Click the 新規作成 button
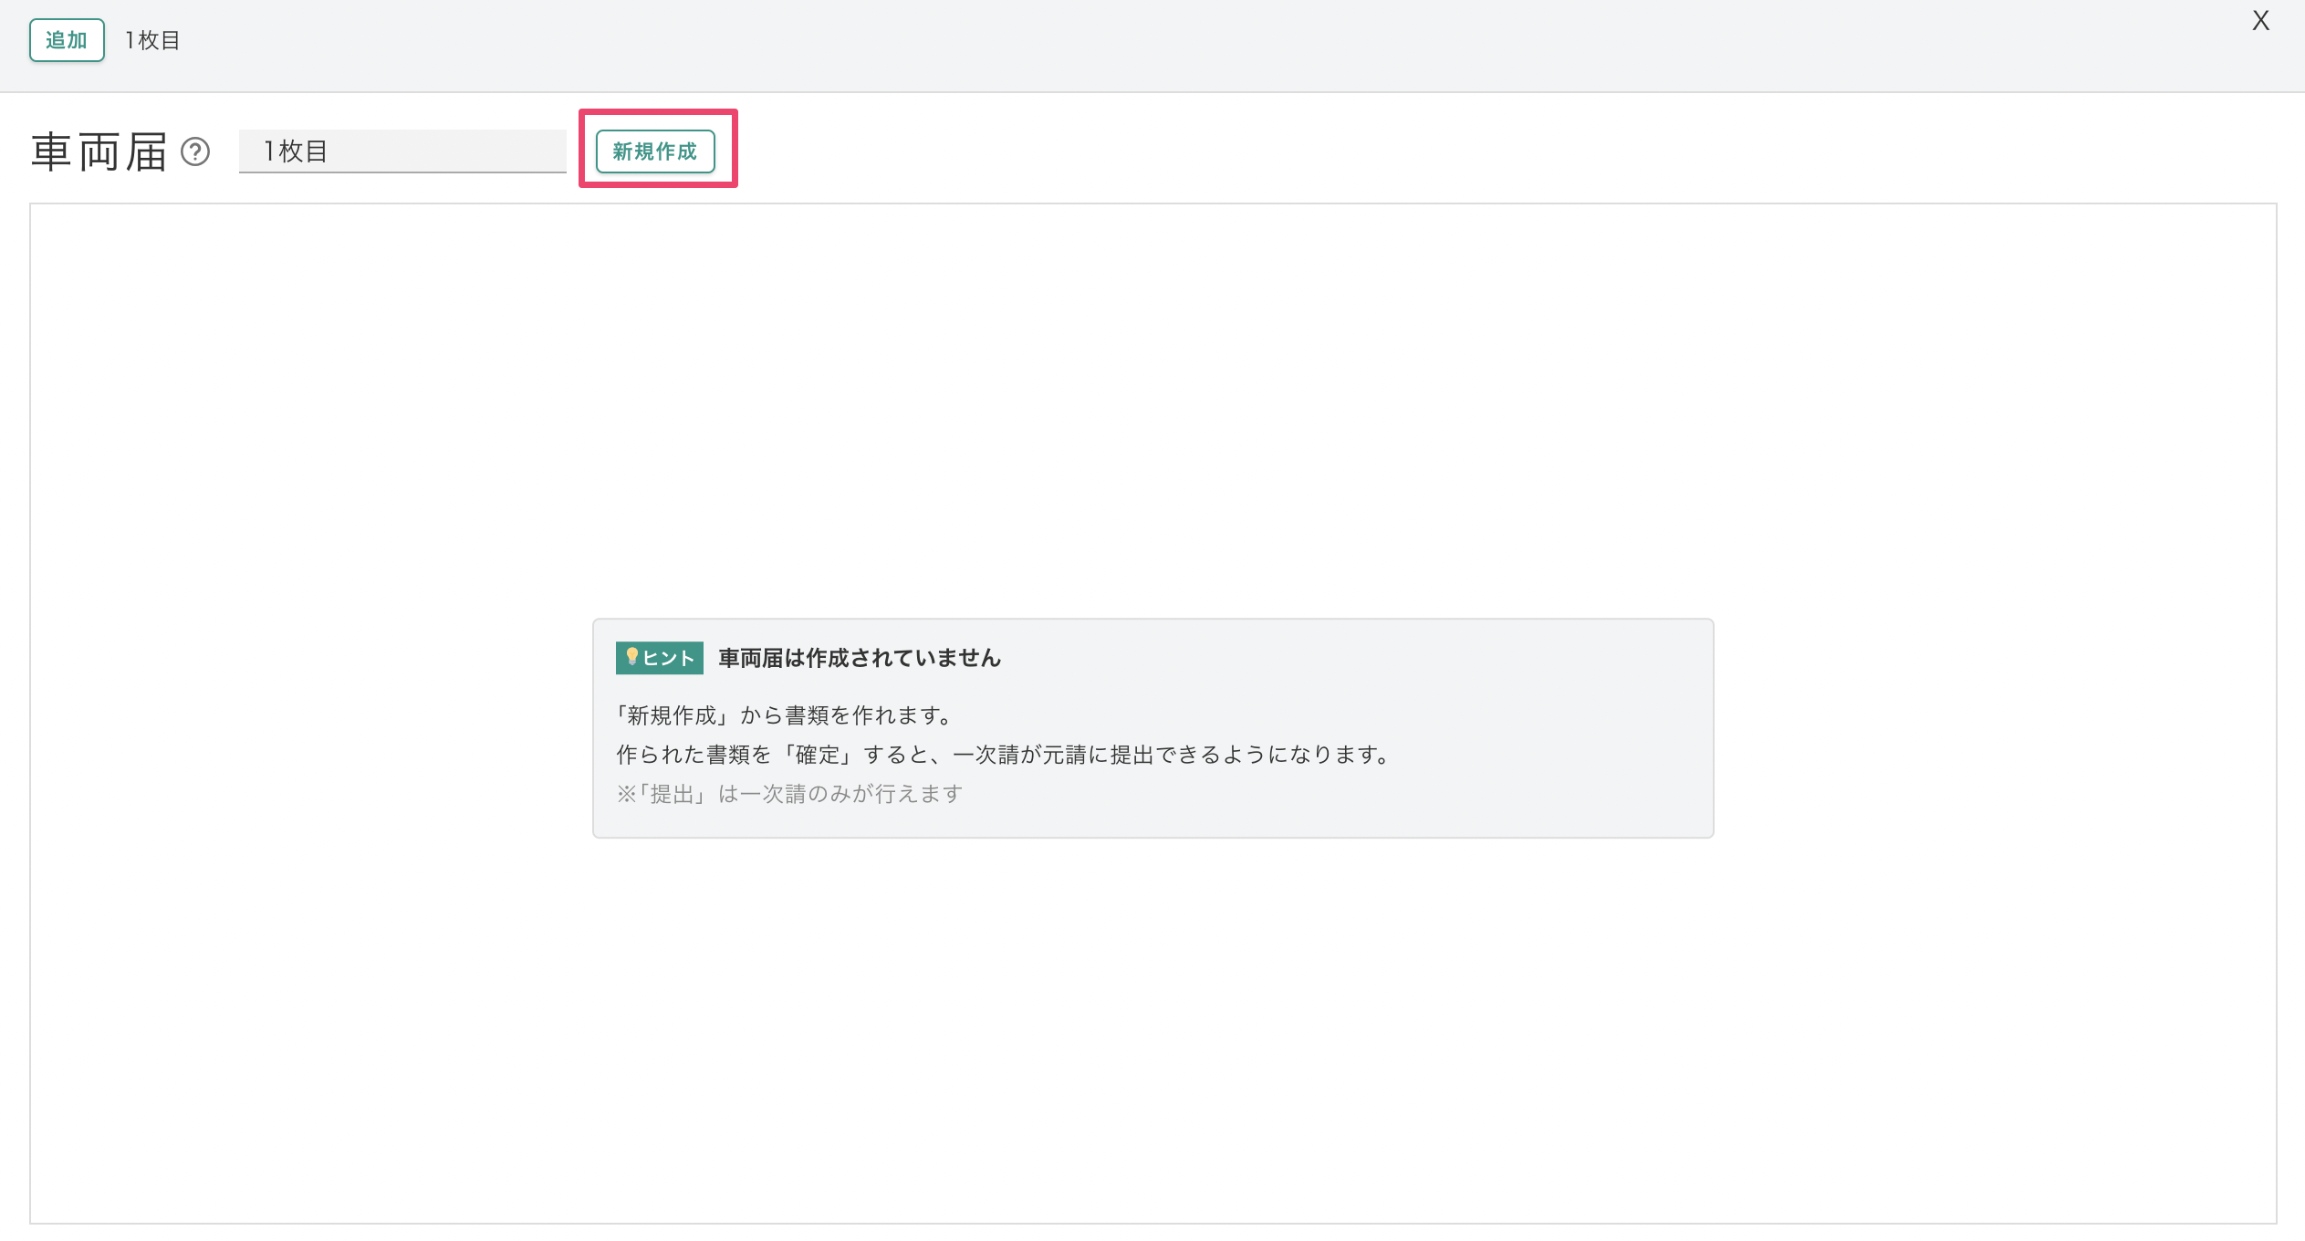 [655, 151]
